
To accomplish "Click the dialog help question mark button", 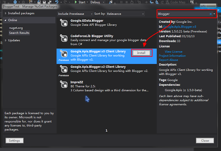I will [x=203, y=6].
